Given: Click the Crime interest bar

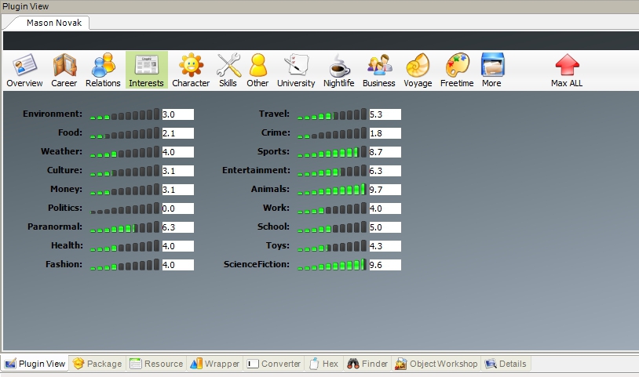Looking at the screenshot, I should pos(332,132).
